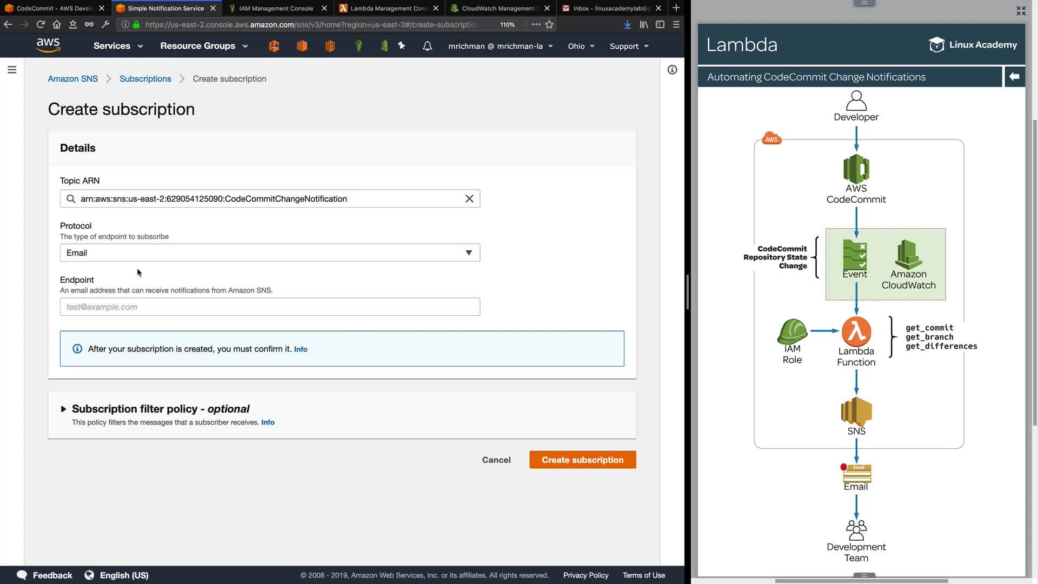
Task: Reload the page with browser refresh icon
Action: coord(41,24)
